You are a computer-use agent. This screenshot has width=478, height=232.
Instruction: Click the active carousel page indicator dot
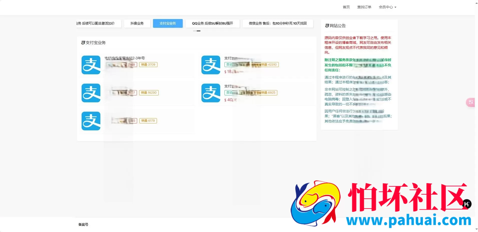point(199,31)
